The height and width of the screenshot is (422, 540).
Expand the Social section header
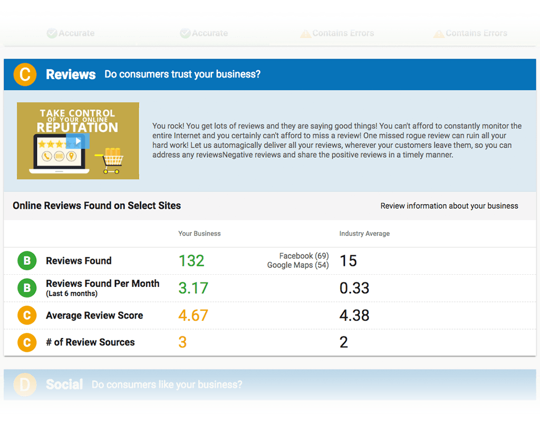[x=64, y=385]
